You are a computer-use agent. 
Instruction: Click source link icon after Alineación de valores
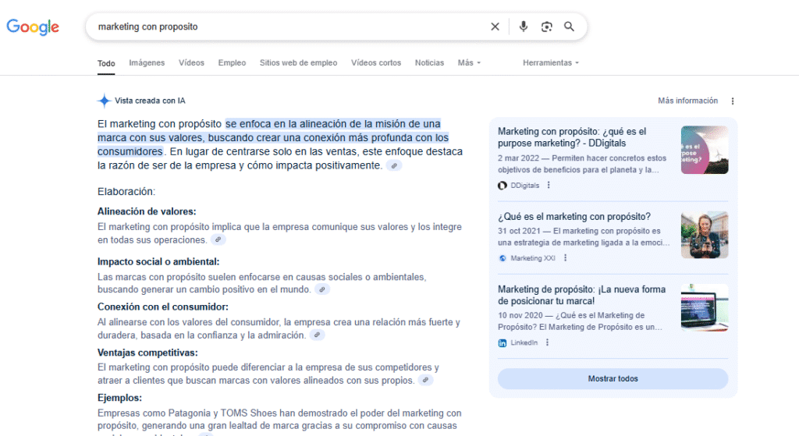coord(218,240)
